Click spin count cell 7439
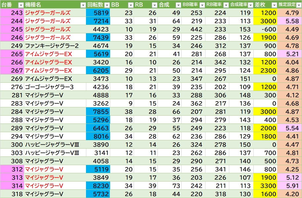This screenshot has height=198, width=302. tap(98, 38)
